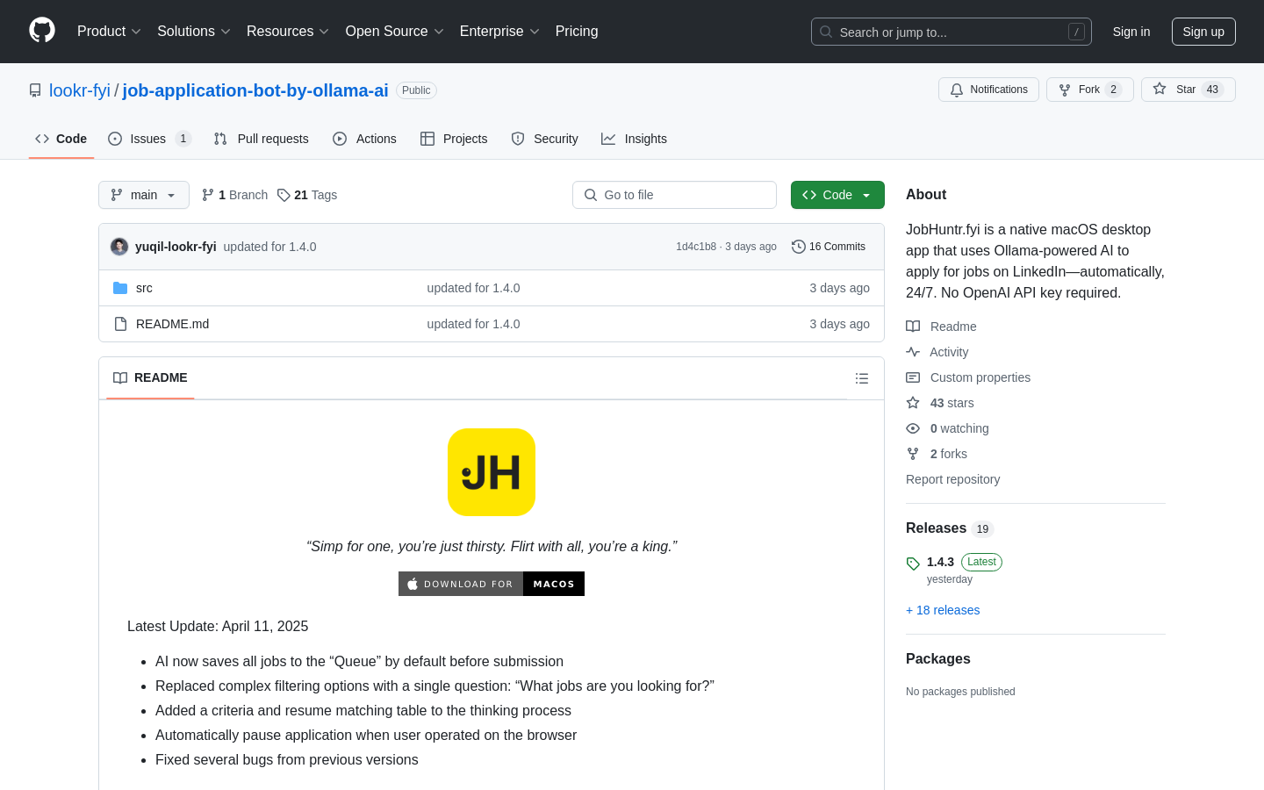This screenshot has height=790, width=1264.
Task: Click the notifications bell icon
Action: pyautogui.click(x=957, y=90)
